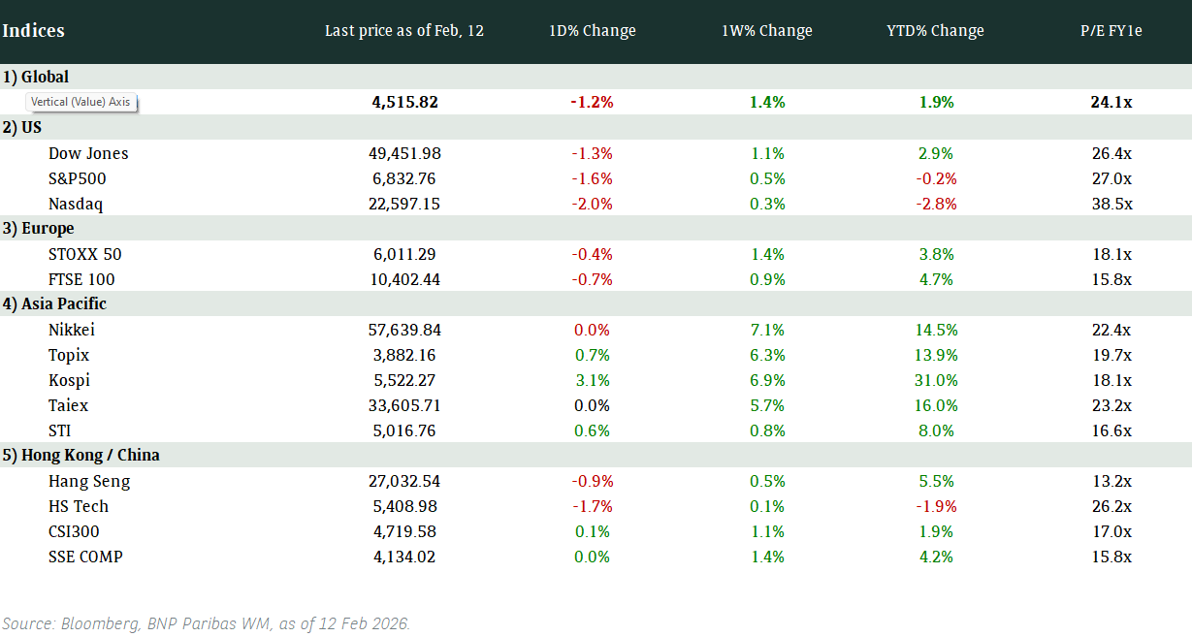Click the Bloomberg source footnote text
The image size is (1192, 637).
coord(207,623)
